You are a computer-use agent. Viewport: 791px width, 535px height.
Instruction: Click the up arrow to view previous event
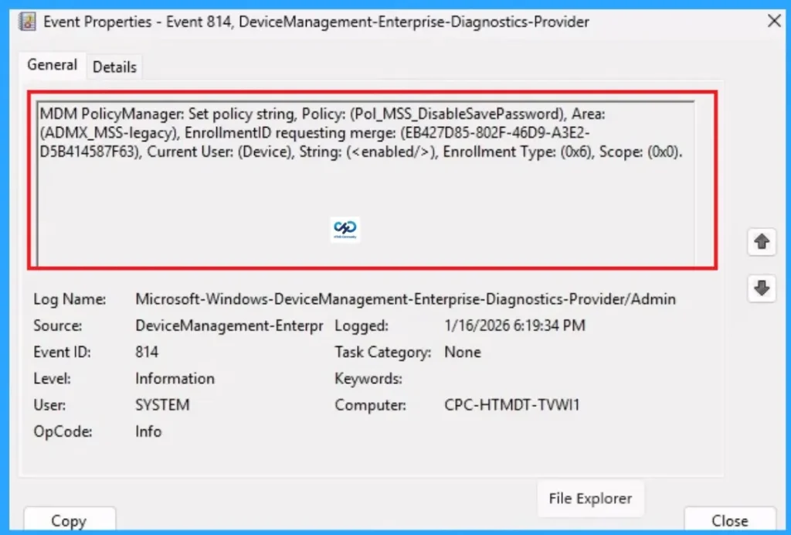761,242
